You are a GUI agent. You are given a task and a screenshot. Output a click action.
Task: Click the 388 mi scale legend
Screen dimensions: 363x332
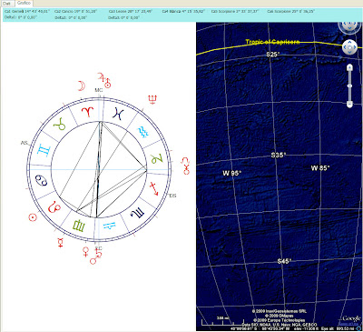221,318
